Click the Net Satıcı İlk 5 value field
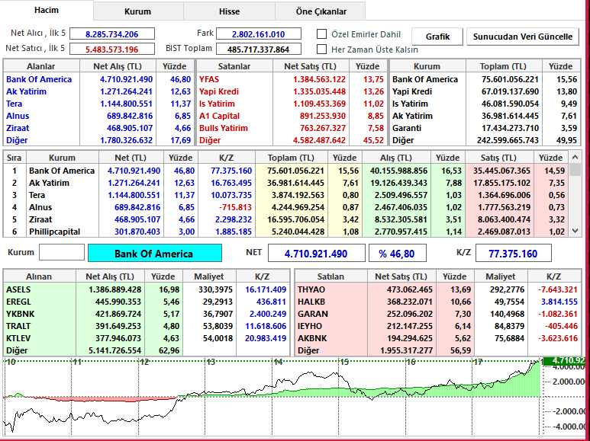This screenshot has width=590, height=441. click(x=112, y=49)
